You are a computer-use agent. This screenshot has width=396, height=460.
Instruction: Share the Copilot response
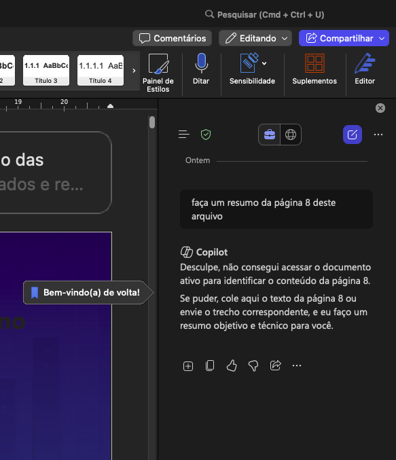[275, 366]
